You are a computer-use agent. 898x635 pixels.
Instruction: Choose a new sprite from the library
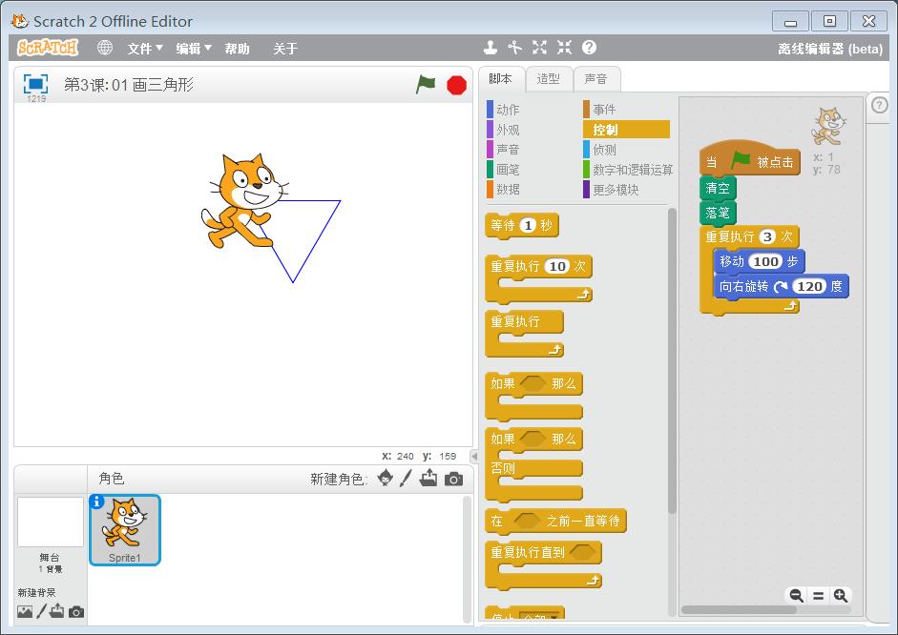click(386, 479)
